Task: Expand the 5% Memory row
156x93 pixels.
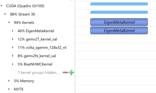Action: [9, 81]
